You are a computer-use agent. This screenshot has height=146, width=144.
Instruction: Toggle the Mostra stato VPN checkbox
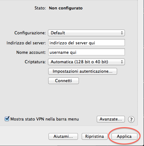pos(7,119)
